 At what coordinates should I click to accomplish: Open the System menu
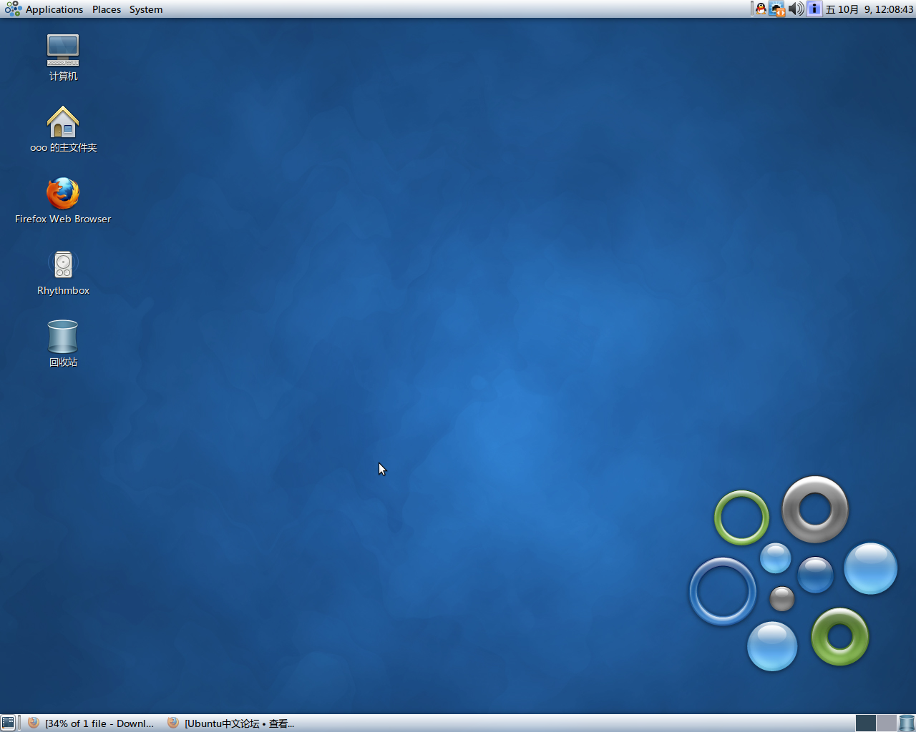(x=146, y=9)
